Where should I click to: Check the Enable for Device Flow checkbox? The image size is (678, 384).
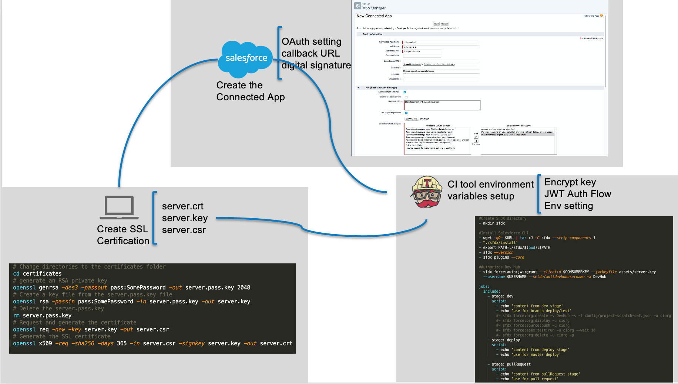coord(406,97)
